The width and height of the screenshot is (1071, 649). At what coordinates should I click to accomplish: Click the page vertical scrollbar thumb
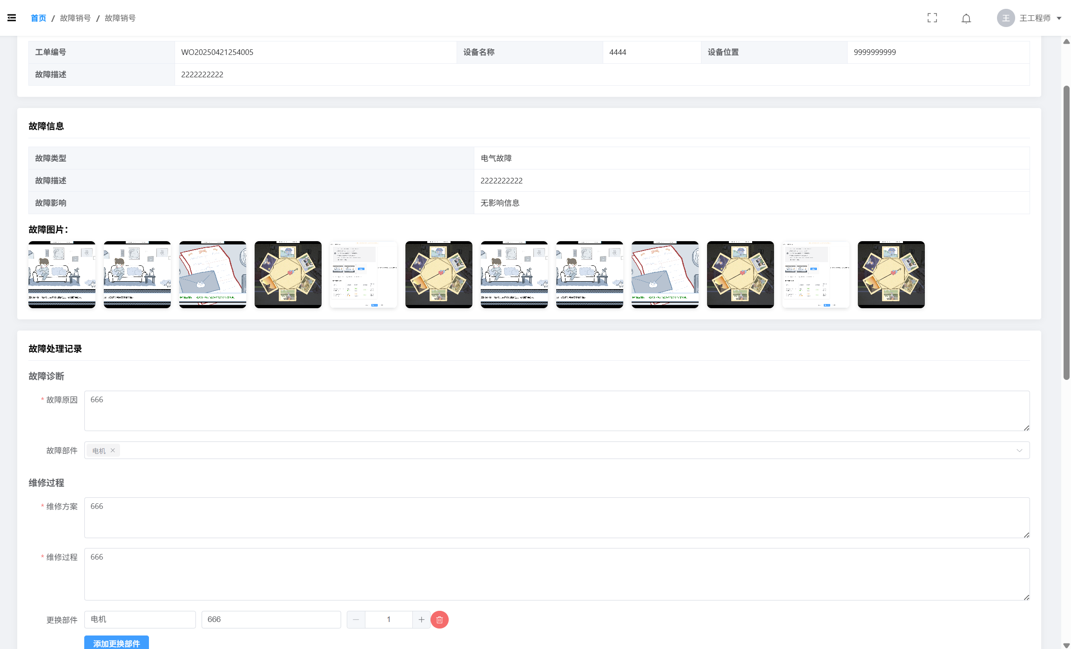1066,233
